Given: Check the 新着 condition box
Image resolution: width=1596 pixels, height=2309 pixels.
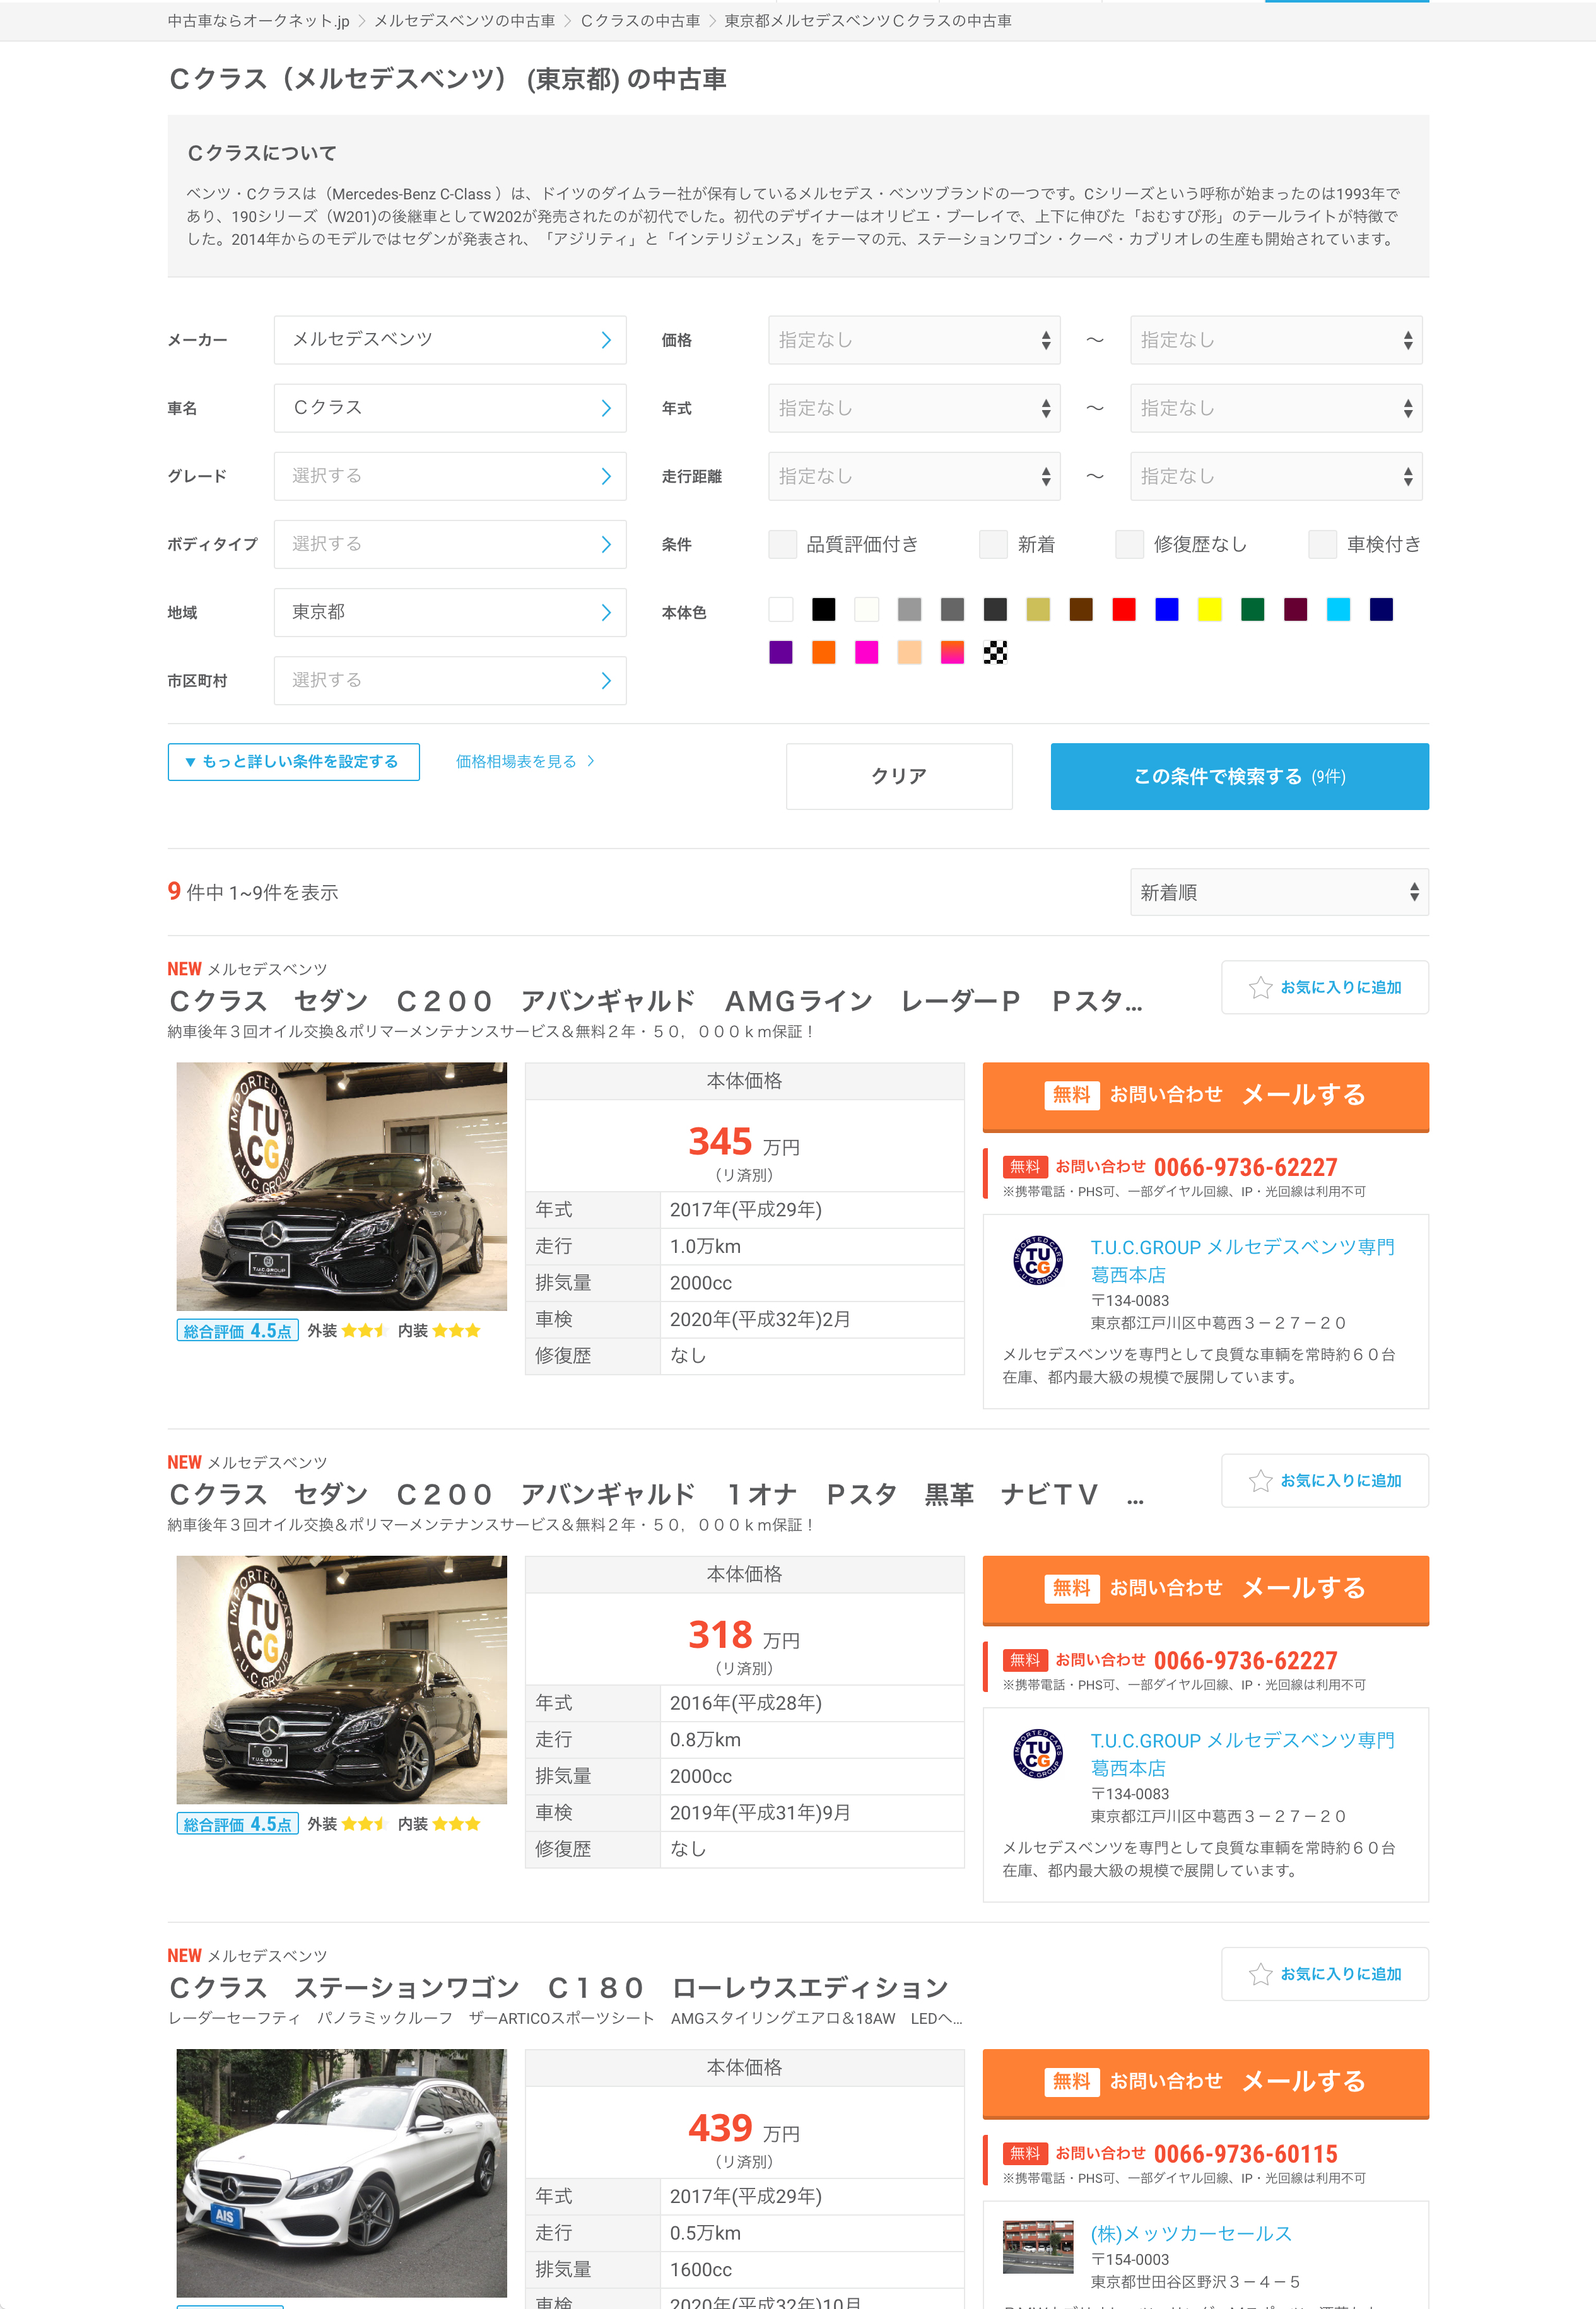Looking at the screenshot, I should (x=993, y=544).
